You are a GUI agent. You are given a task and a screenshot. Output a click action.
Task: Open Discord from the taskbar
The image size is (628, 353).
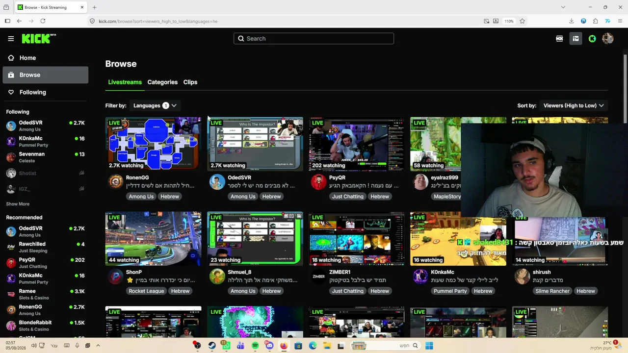[269, 346]
